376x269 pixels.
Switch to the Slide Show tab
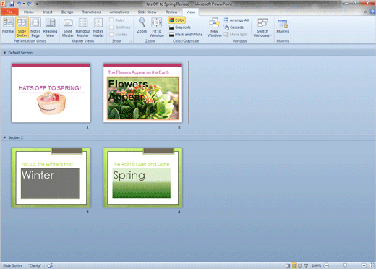pos(147,12)
